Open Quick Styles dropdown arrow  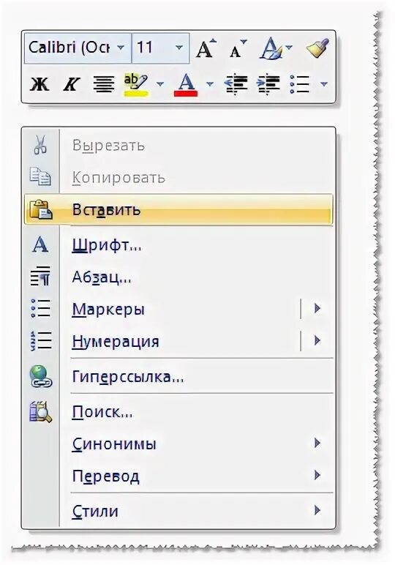289,47
